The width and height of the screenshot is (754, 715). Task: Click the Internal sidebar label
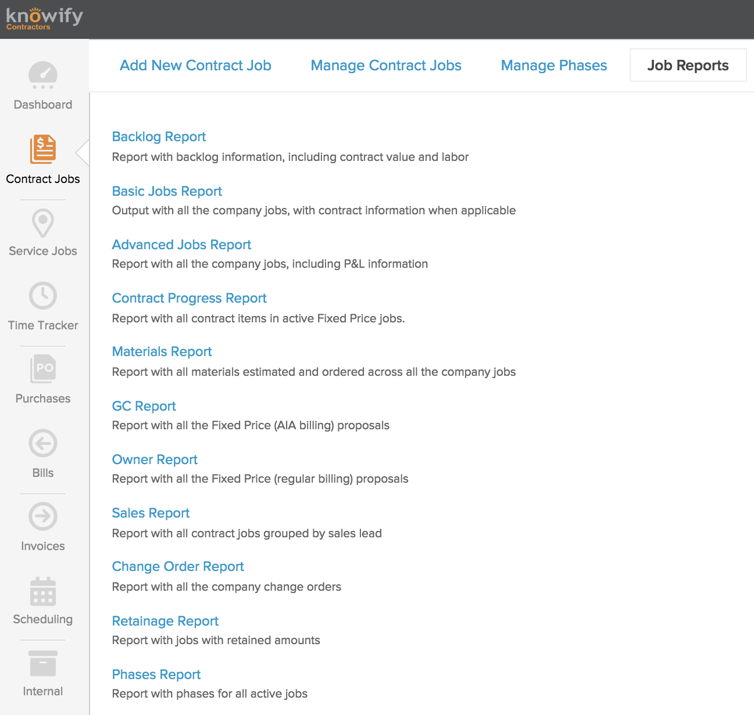tap(43, 691)
